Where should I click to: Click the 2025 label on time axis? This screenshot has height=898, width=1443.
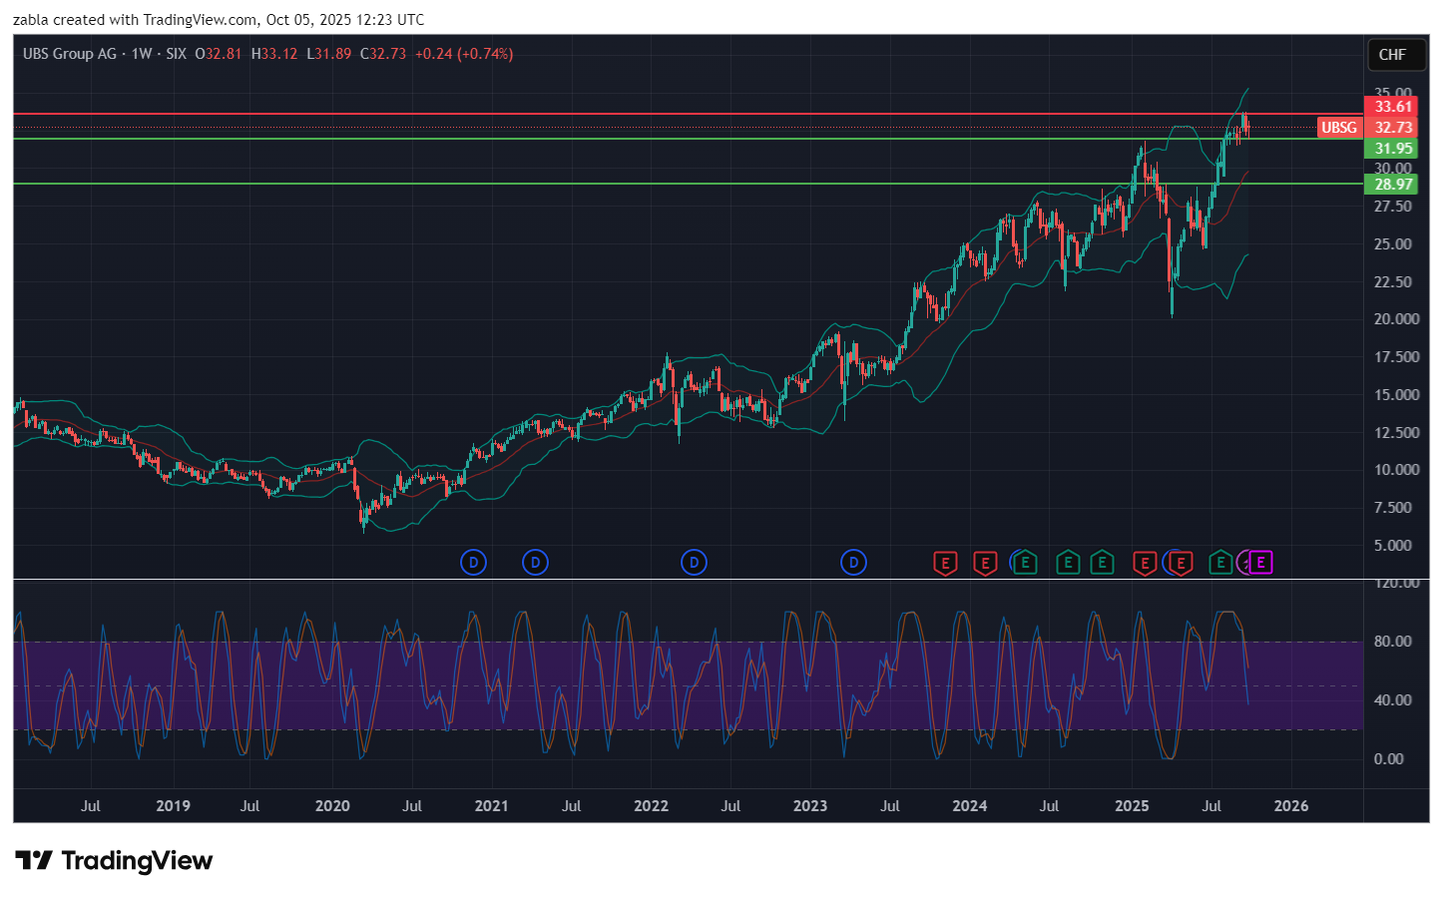(x=1132, y=806)
